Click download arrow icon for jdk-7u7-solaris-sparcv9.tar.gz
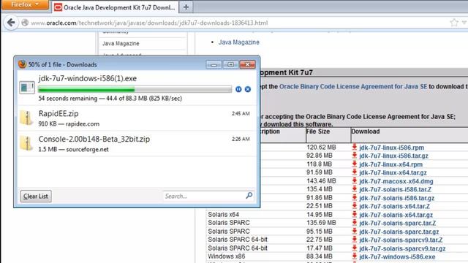The height and width of the screenshot is (263, 468). (x=354, y=248)
